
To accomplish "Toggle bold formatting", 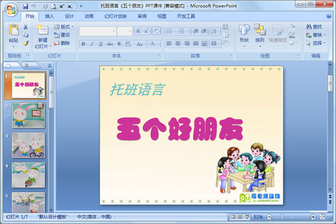I will [83, 44].
